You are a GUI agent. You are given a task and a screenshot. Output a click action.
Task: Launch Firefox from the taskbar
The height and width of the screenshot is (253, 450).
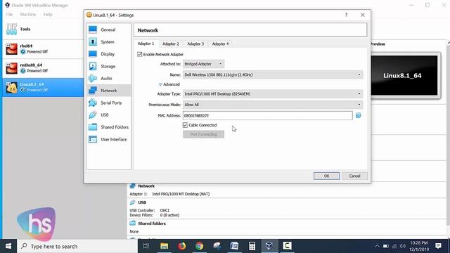coord(181,246)
